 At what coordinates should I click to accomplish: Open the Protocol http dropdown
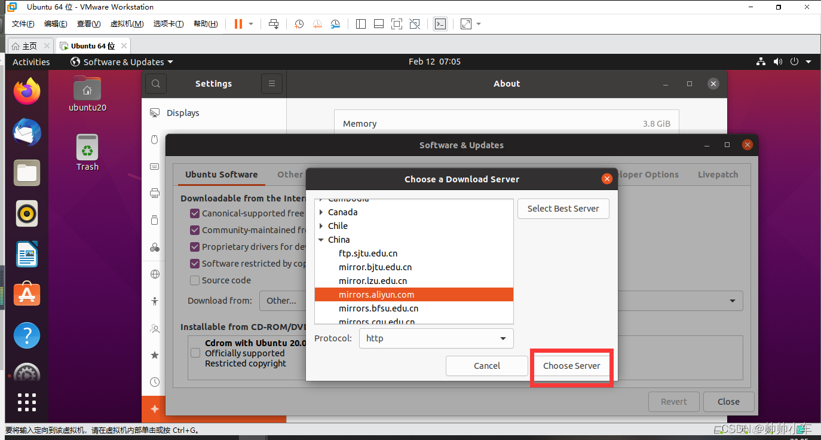[436, 338]
